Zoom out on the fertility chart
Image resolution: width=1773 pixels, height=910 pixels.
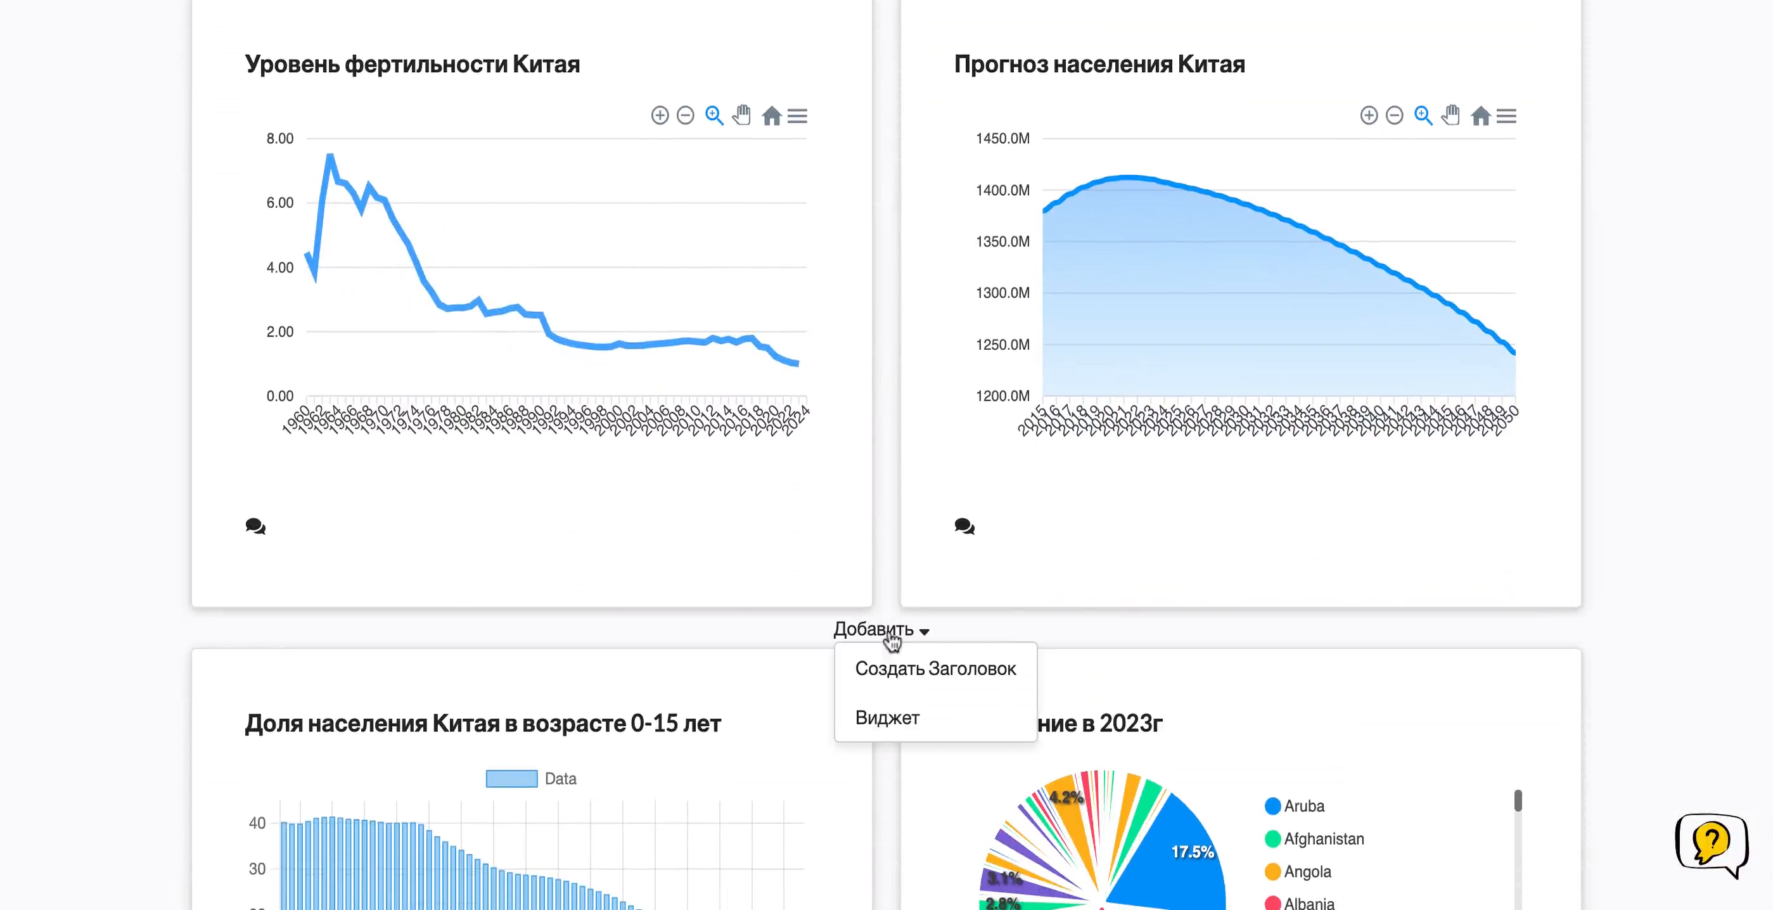[685, 115]
